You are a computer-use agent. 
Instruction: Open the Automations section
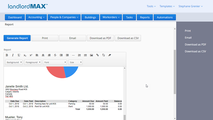[x=165, y=17]
